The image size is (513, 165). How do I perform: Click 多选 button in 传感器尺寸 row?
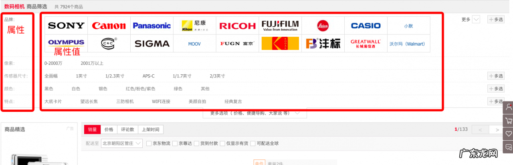click(496, 76)
